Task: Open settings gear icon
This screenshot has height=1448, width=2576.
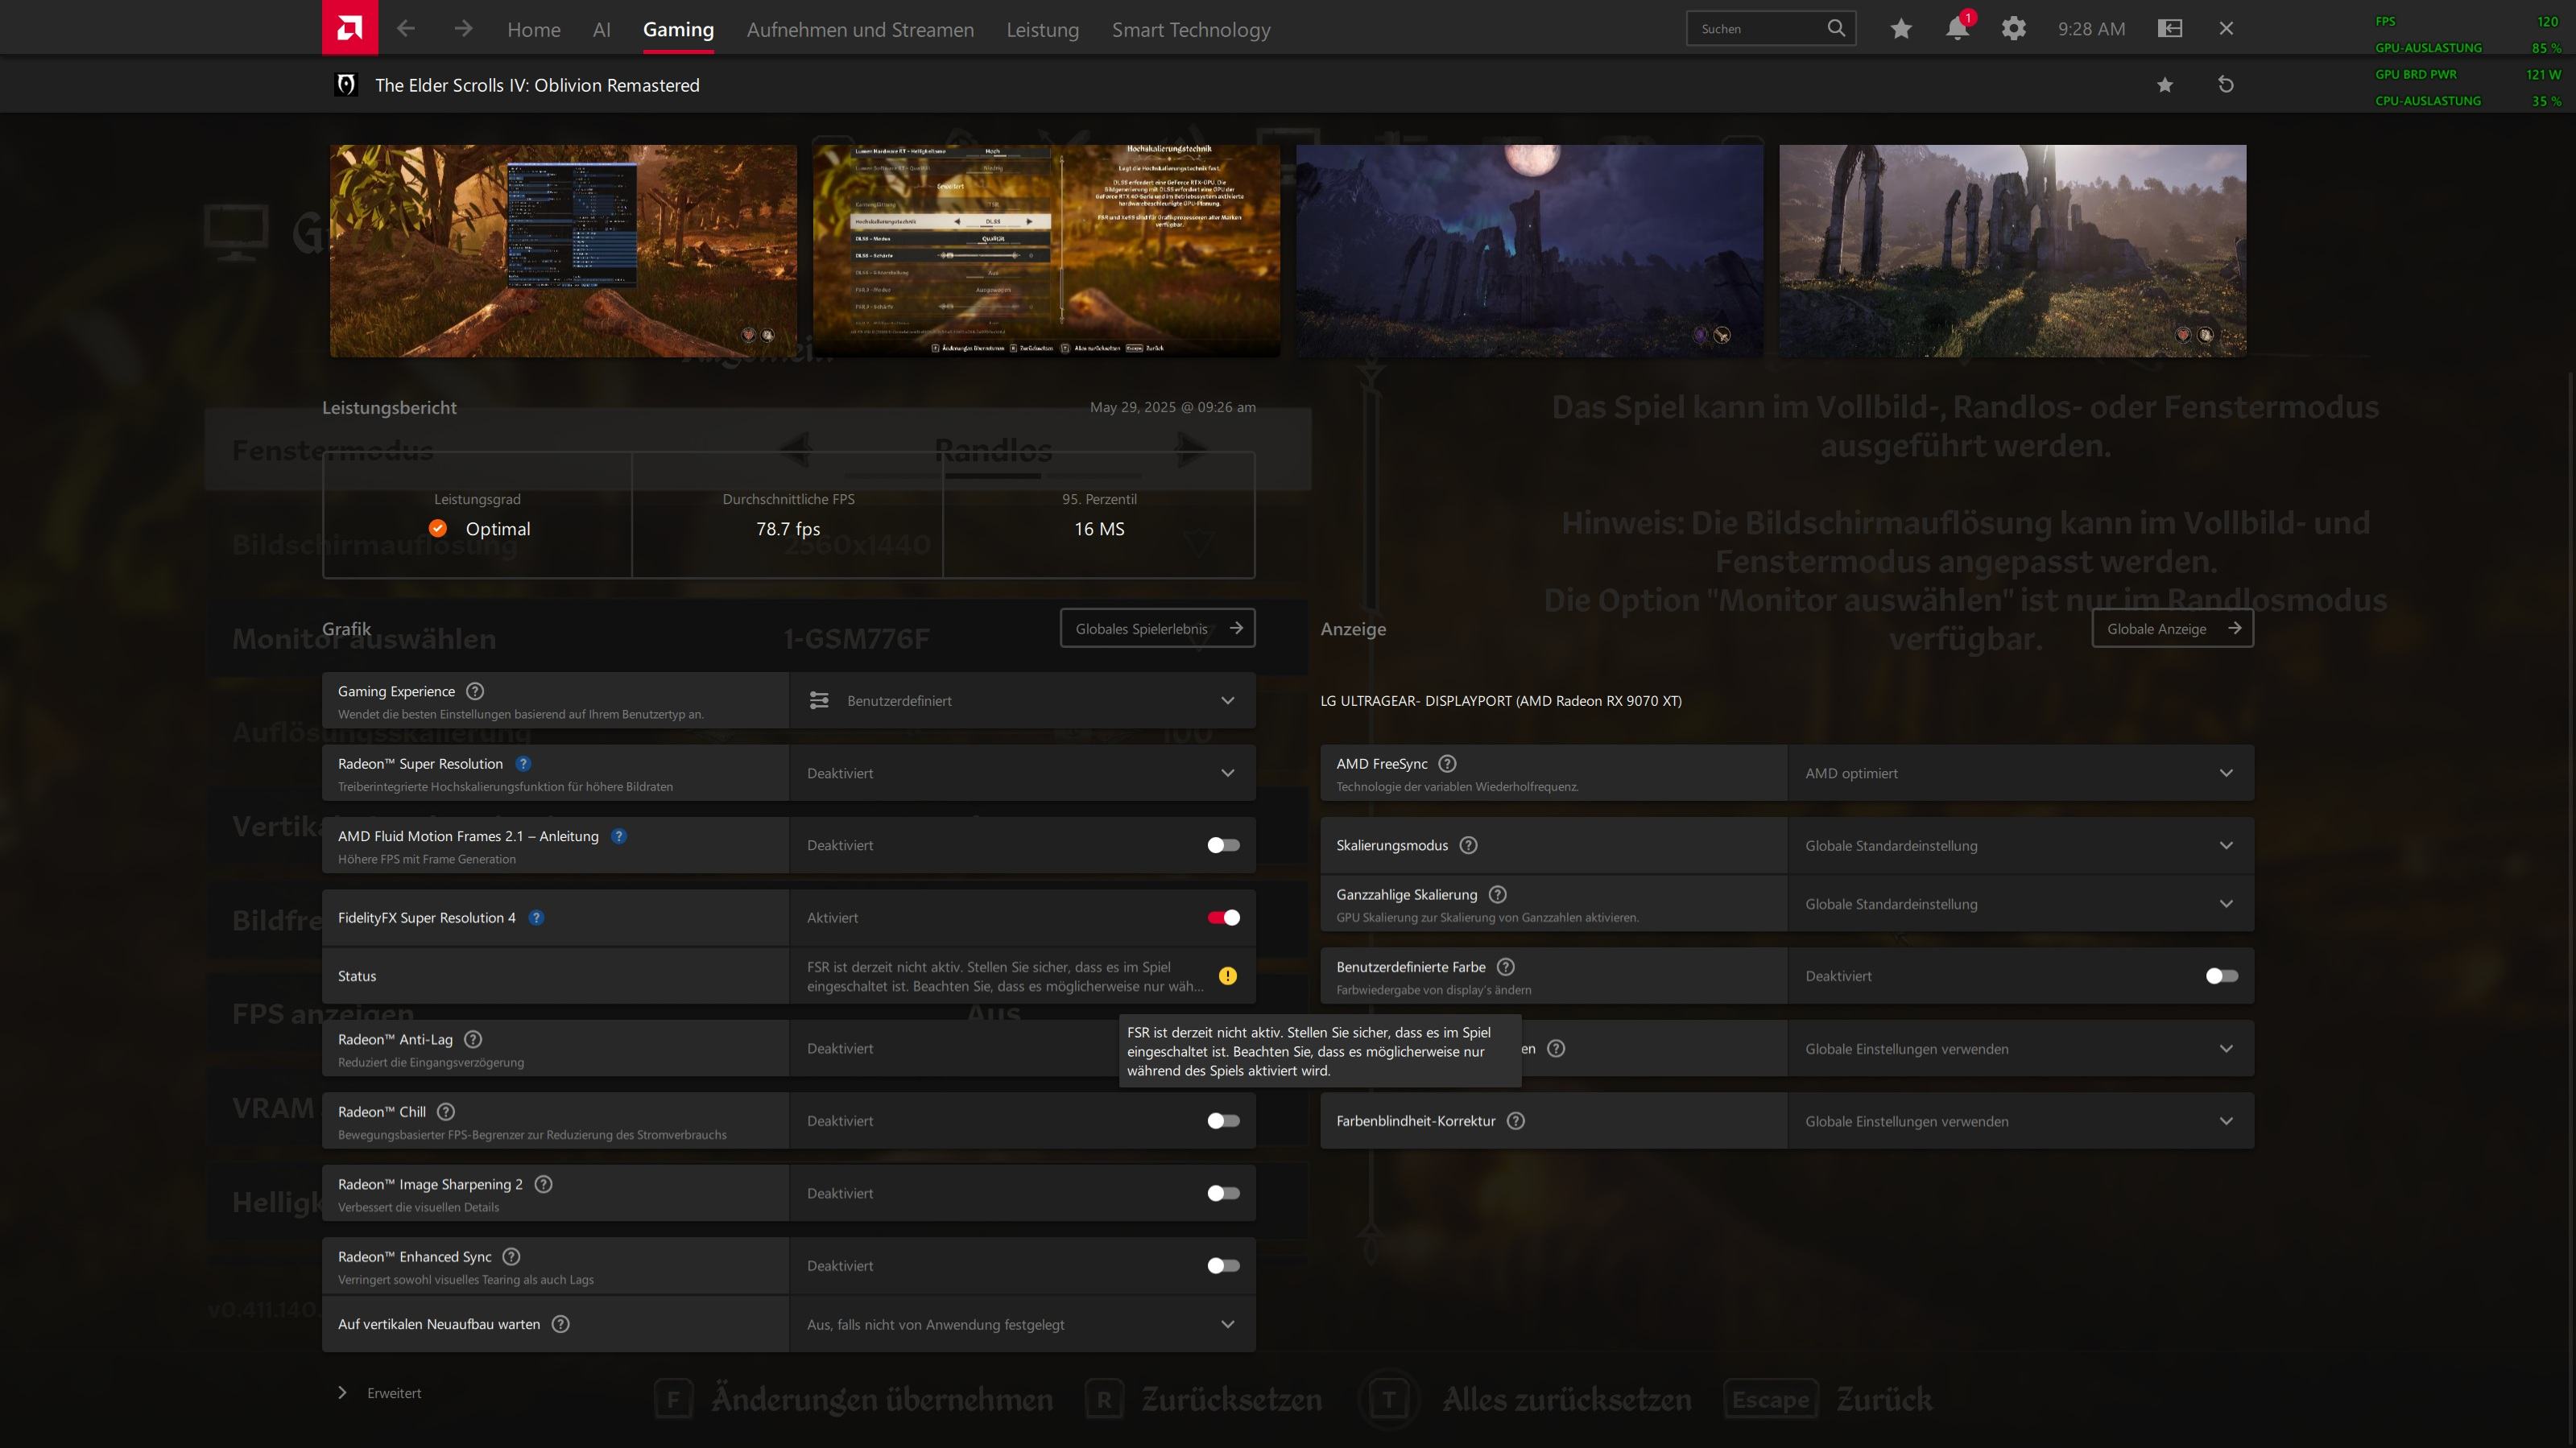Action: coord(2013,28)
